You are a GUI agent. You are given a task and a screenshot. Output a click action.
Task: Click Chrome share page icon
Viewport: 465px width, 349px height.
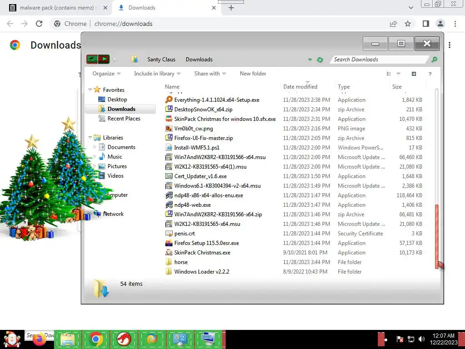(393, 24)
